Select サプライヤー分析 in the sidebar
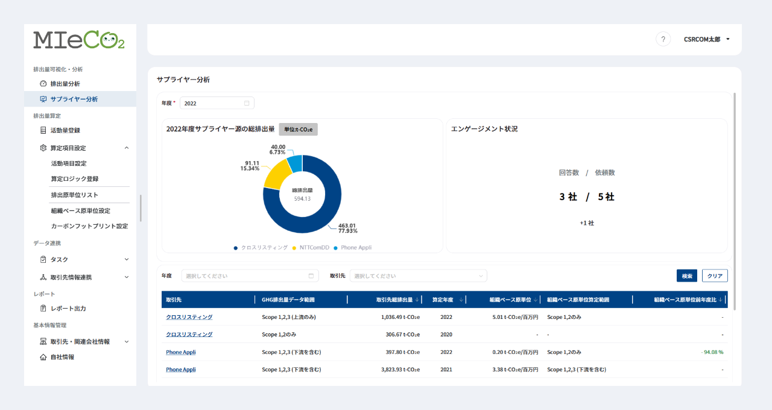Image resolution: width=772 pixels, height=410 pixels. pos(80,99)
